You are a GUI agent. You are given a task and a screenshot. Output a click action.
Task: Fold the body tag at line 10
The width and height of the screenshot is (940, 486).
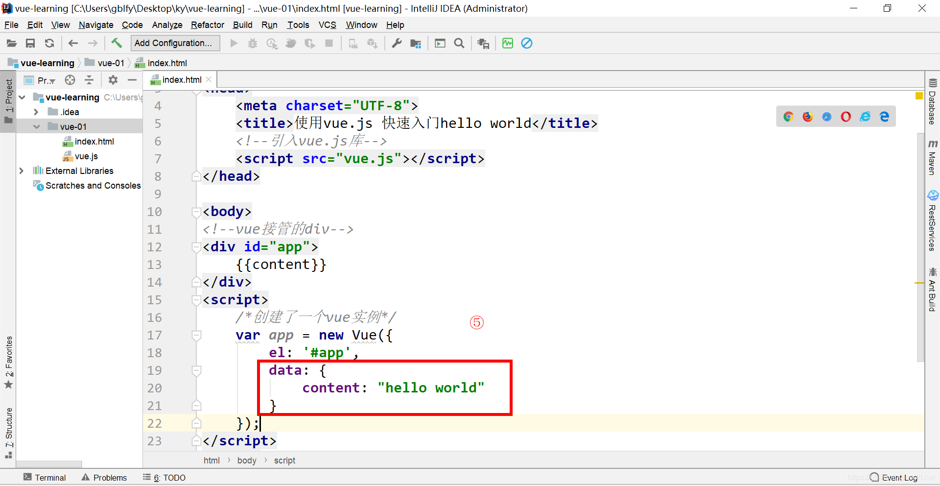coord(196,212)
